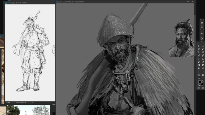Select the Type tool
205x115 pixels.
[199, 72]
